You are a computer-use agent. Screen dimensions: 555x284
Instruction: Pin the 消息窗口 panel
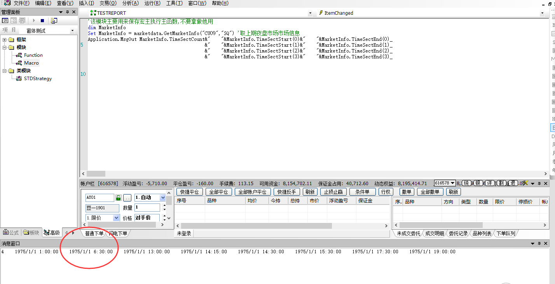539,244
